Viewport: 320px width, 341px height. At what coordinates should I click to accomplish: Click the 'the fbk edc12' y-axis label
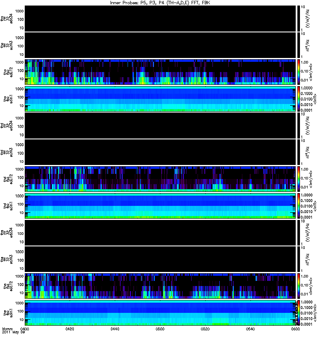8,286
